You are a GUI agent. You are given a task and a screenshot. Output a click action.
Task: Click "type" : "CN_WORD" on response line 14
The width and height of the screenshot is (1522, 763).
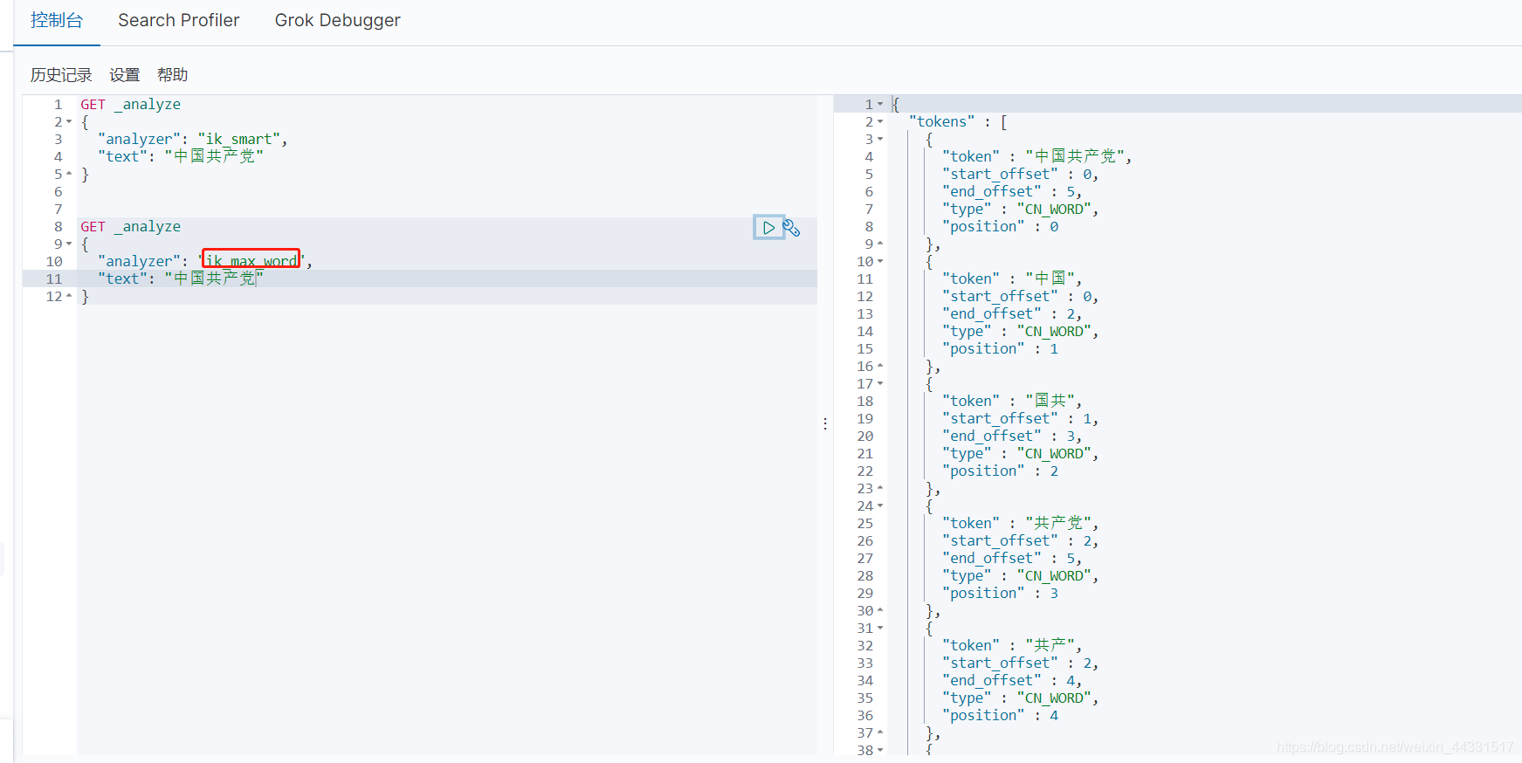(1017, 331)
